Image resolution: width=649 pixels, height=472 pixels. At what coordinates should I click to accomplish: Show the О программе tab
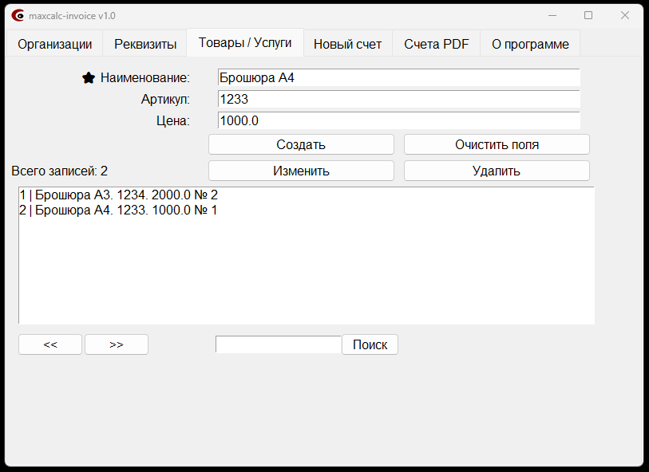coord(530,44)
